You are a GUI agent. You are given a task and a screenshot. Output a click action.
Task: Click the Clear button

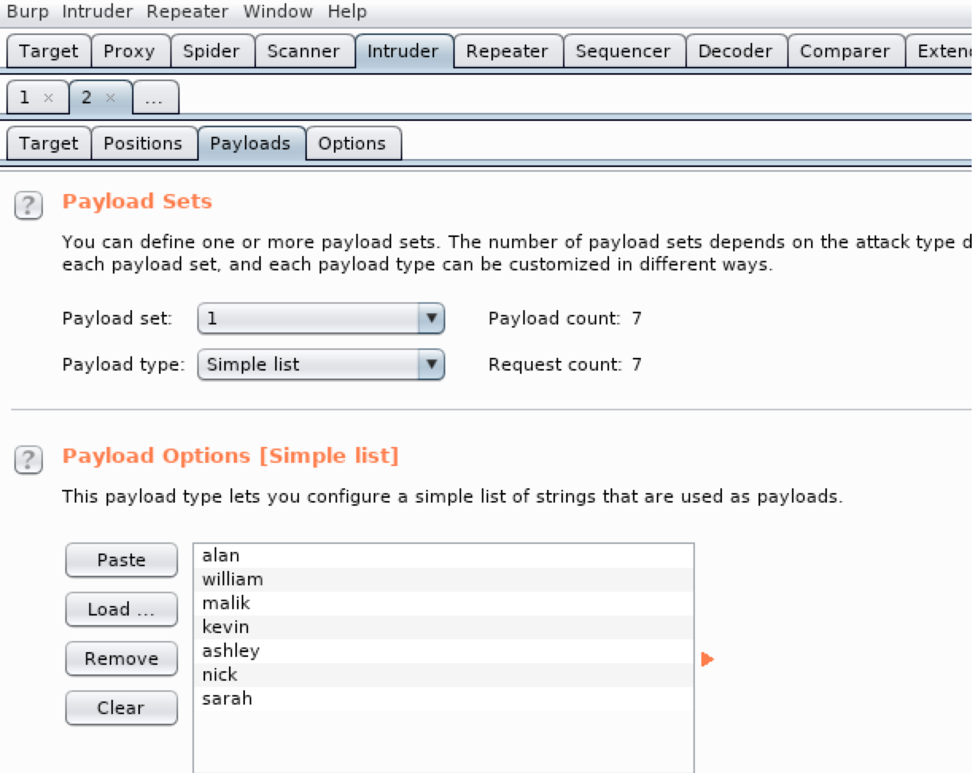(122, 709)
